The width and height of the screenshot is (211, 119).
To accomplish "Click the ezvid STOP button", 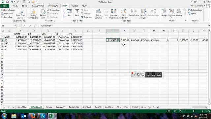I will click(153, 75).
